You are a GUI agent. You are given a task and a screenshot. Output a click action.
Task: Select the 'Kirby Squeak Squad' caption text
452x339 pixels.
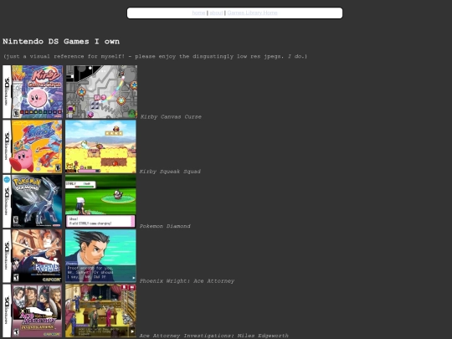tap(170, 172)
